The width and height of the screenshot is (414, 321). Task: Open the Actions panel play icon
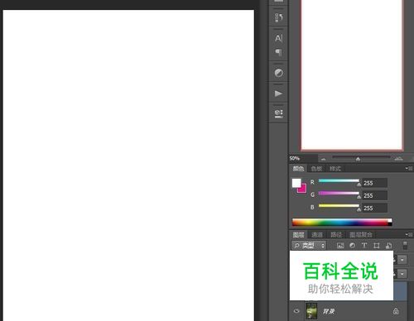click(x=278, y=93)
